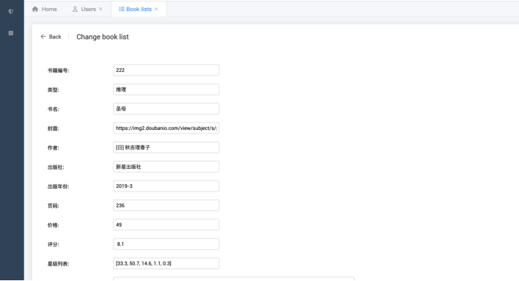Click the book icon in the sidebar
The width and height of the screenshot is (519, 281).
coord(11,33)
